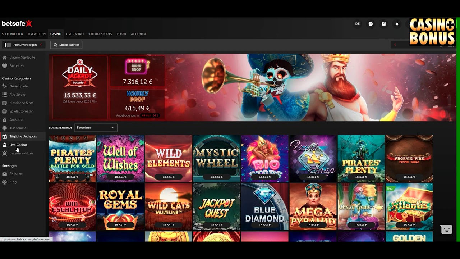Open Win Escalator game
The width and height of the screenshot is (460, 259).
[72, 207]
